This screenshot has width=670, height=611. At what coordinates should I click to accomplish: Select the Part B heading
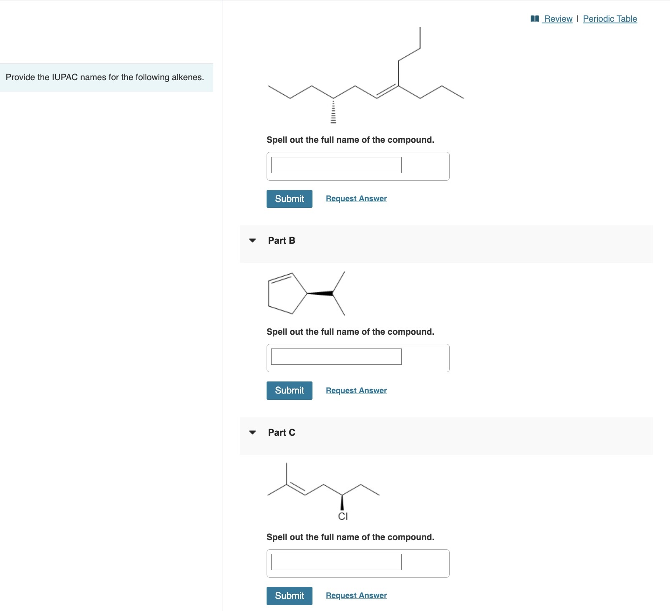[x=281, y=241]
